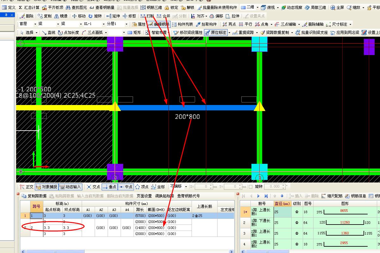The height and width of the screenshot is (253, 380).
Task: Toggle 原位标注 in-place annotation mode
Action: click(x=216, y=33)
